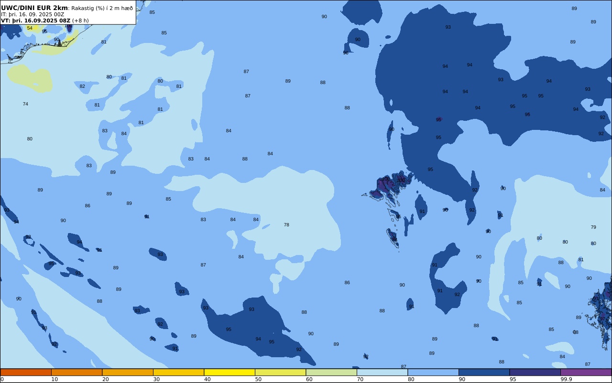
Task: Click the title "UWC/DINI EUR 2km"
Action: [34, 8]
